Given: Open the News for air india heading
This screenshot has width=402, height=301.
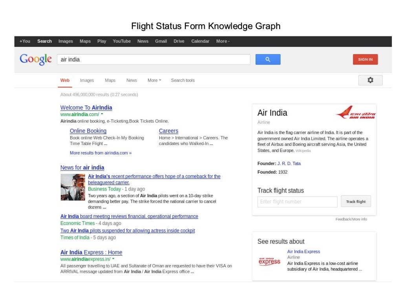Looking at the screenshot, I should 82,167.
